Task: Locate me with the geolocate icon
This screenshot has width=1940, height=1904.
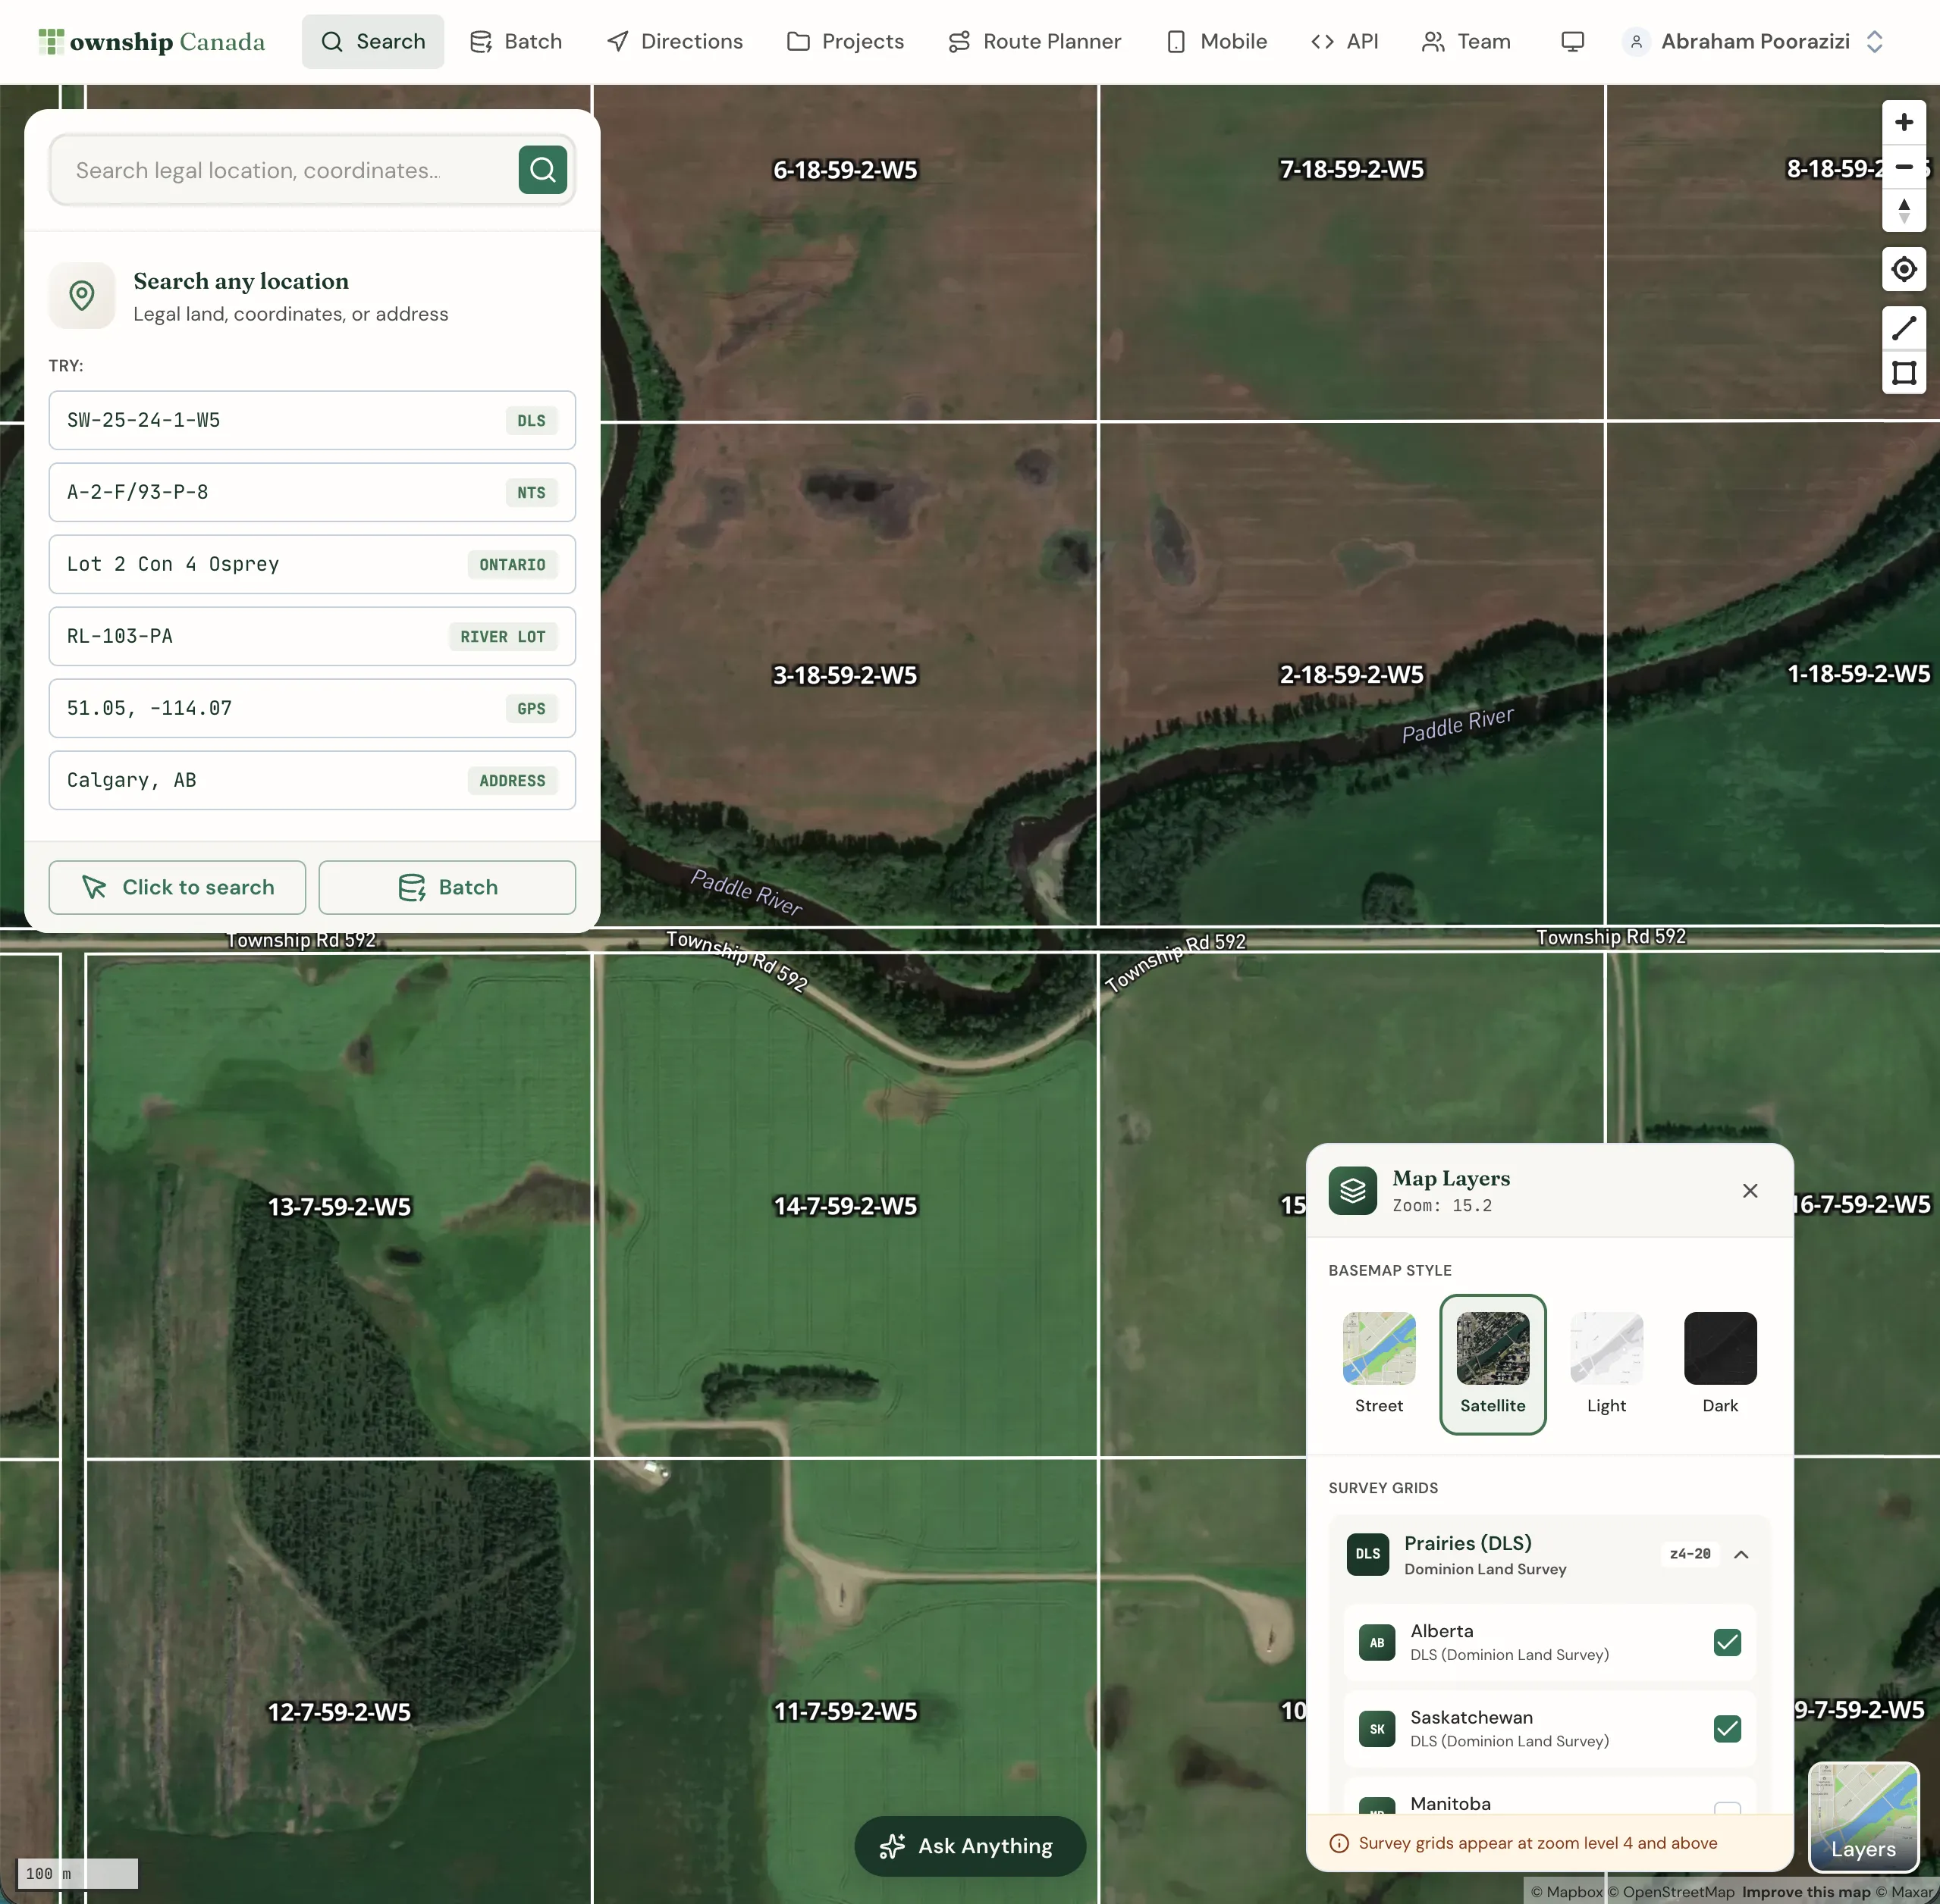Action: (1903, 269)
